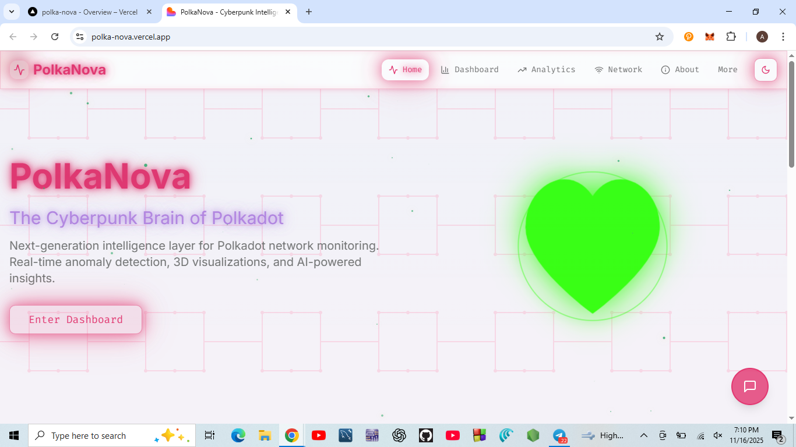Click the heading The Cyberpunk Brain of Polkadot
This screenshot has width=796, height=447.
click(147, 218)
